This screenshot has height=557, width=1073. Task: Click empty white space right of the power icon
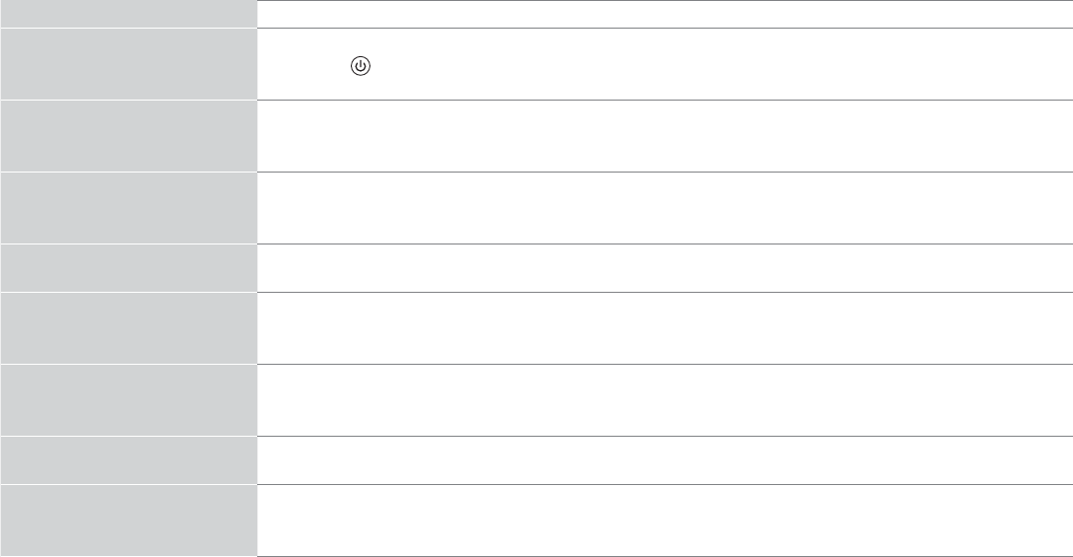click(x=690, y=64)
